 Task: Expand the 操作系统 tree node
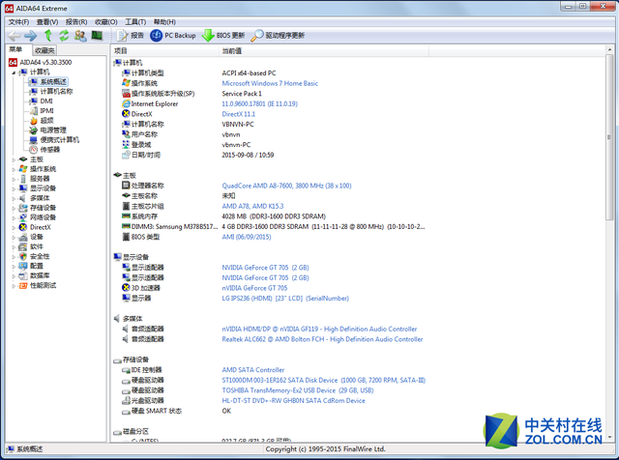(x=14, y=169)
